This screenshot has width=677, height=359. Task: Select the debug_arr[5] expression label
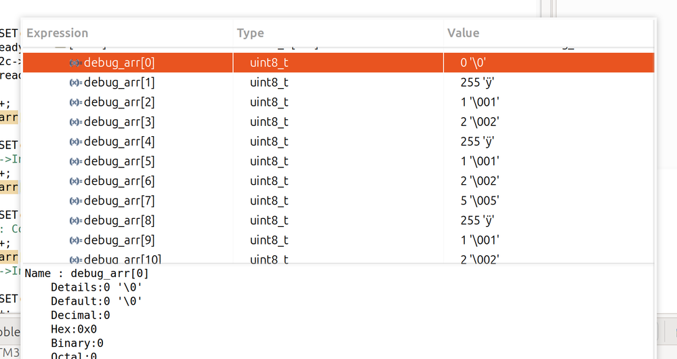coord(119,161)
